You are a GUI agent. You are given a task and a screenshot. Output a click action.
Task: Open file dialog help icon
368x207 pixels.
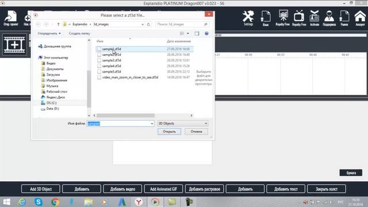coord(206,33)
